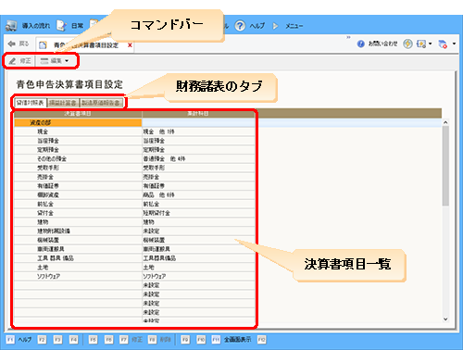Screen dimensions: 463x350
Task: Close the 青色申告決算書項目設定 tab with the red X
Action: tap(130, 45)
